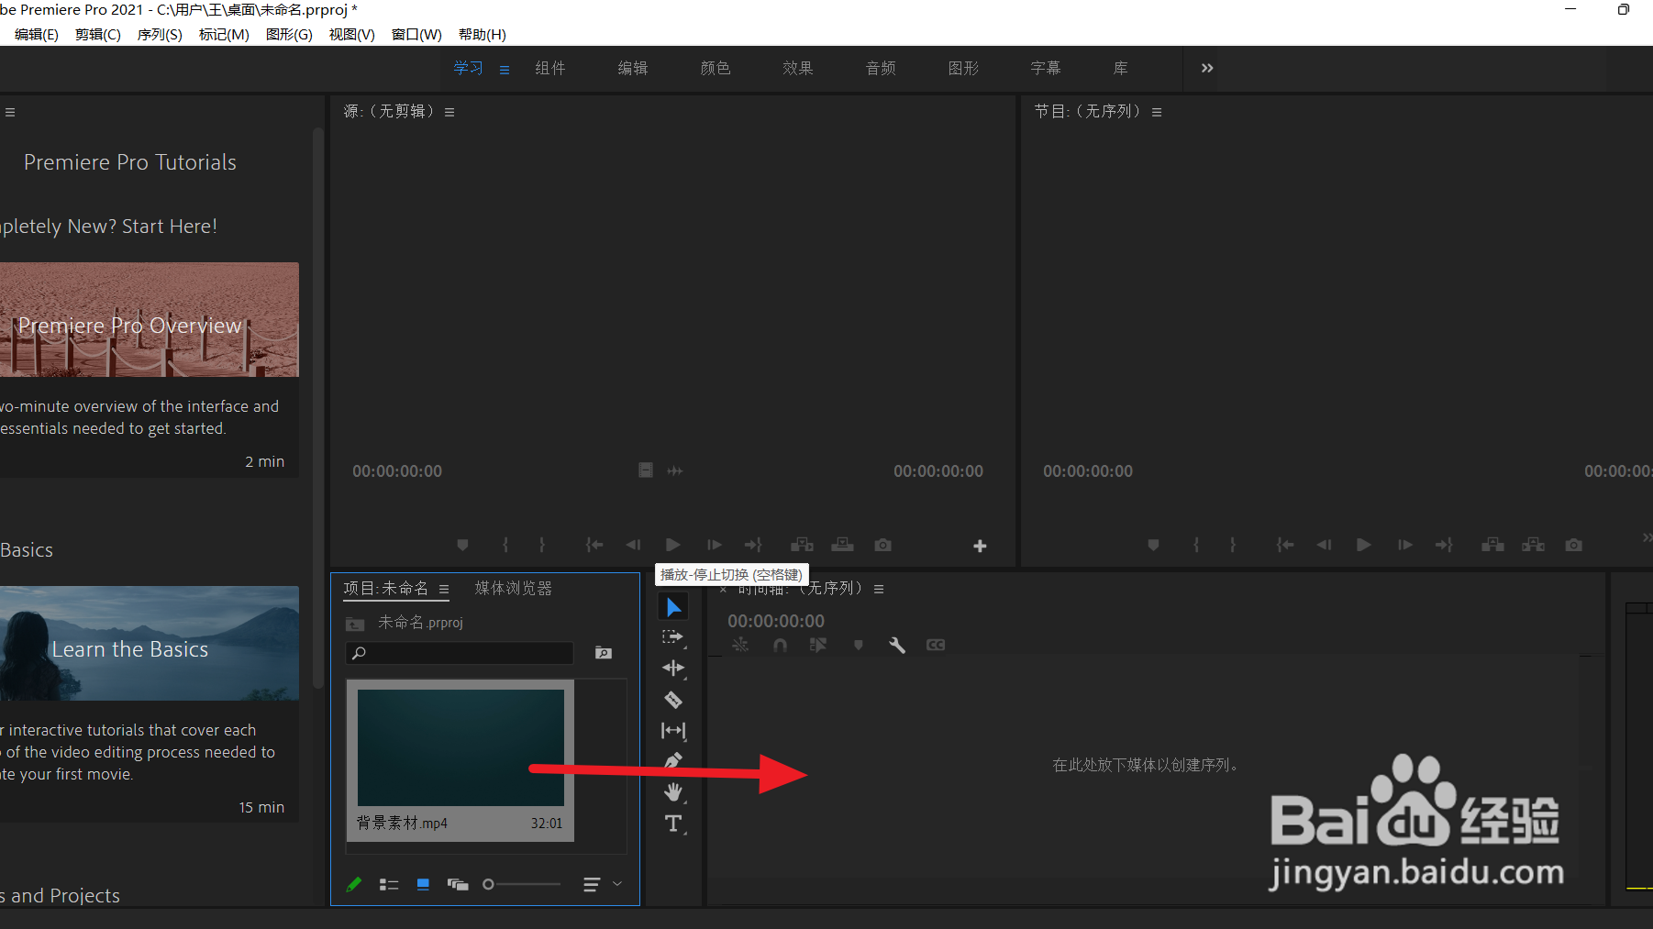Screen dimensions: 1653x929
Task: Toggle insert sequences as nests option
Action: pos(740,645)
